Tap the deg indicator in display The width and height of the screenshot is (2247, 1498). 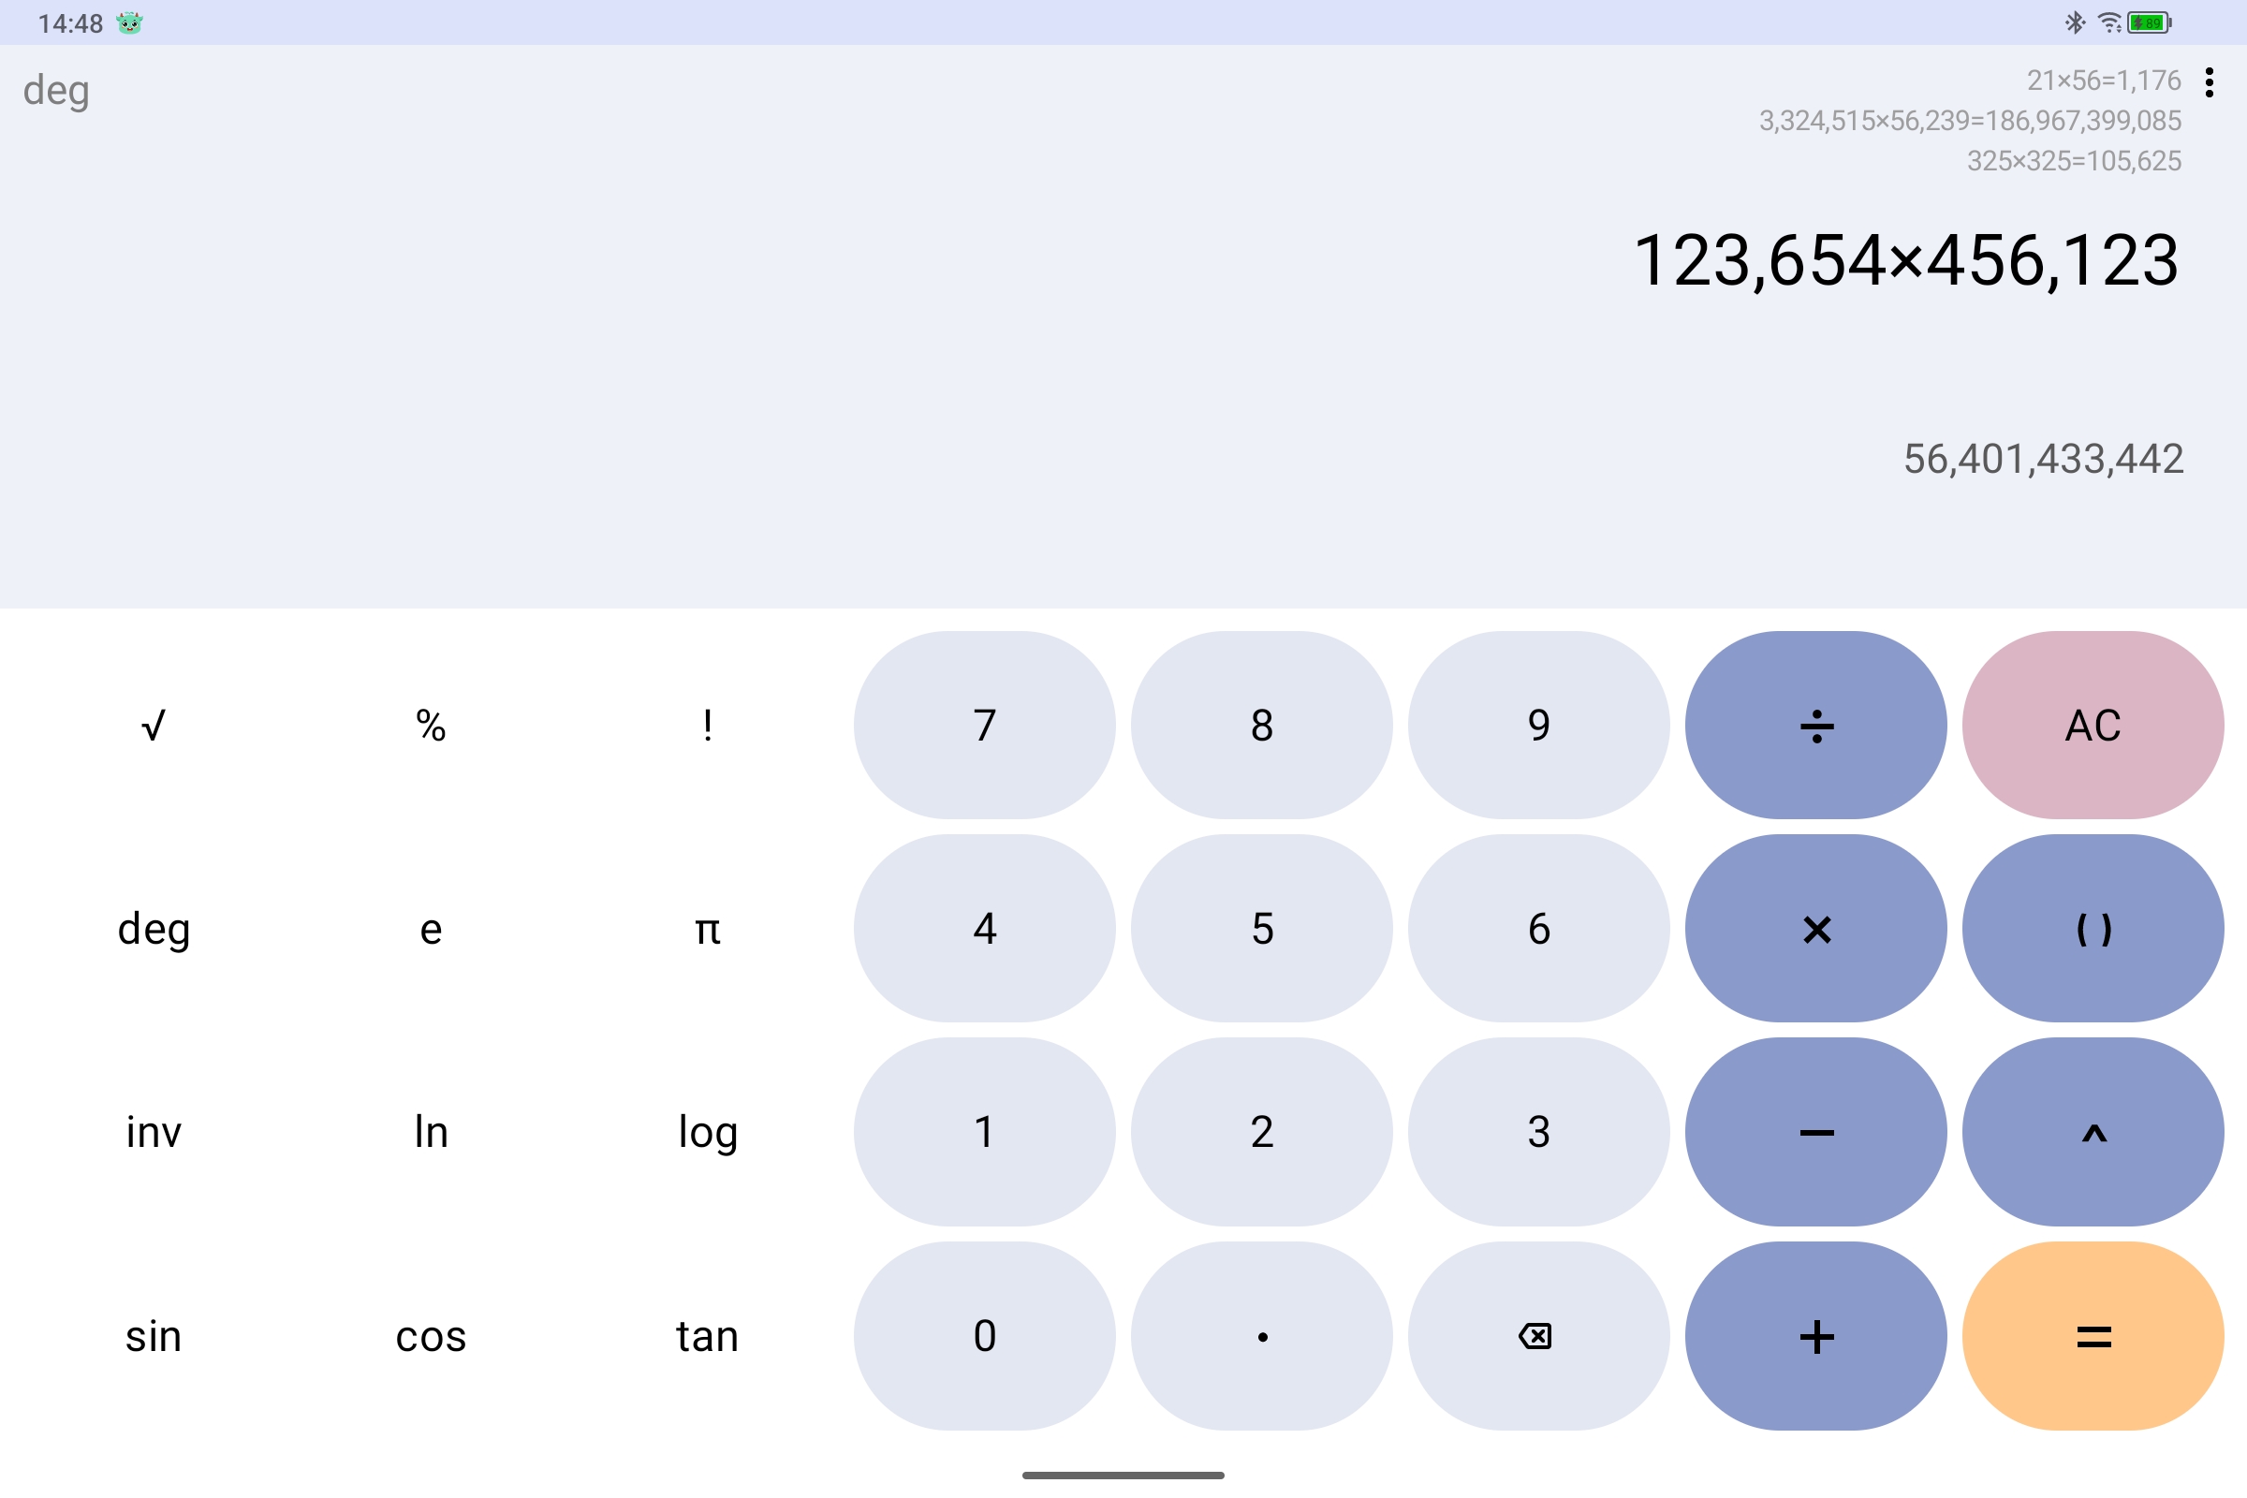click(56, 91)
